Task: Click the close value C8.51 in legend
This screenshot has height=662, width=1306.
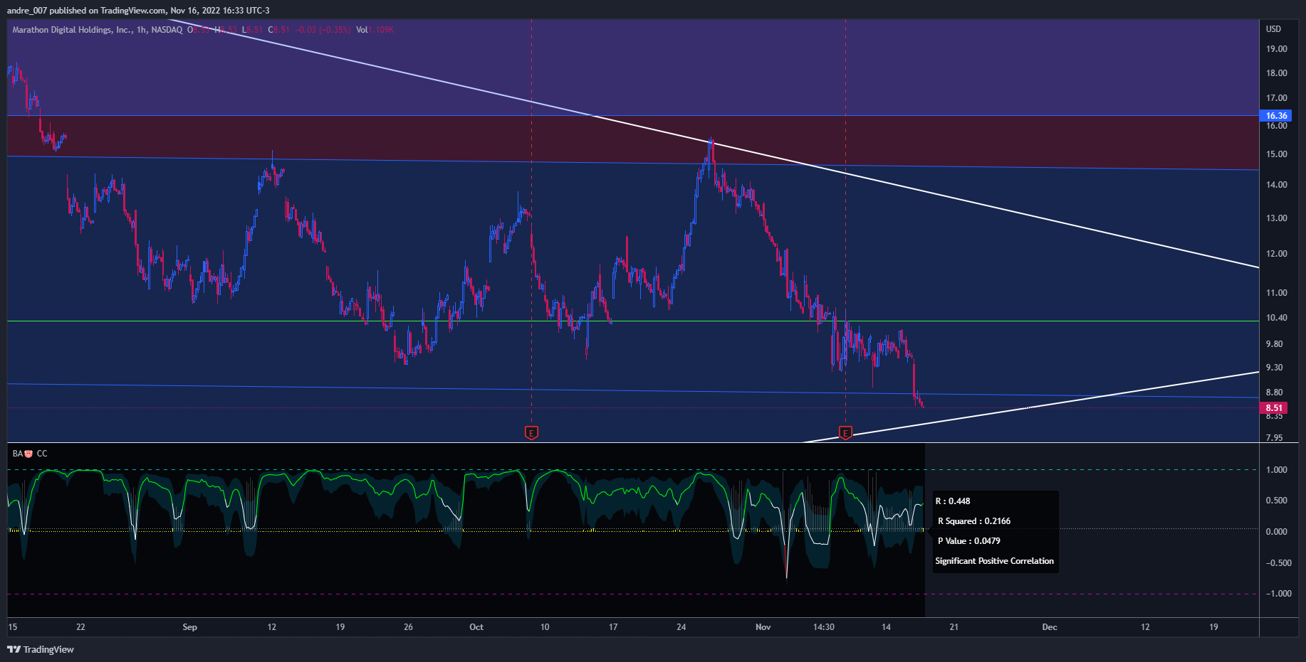Action: click(279, 30)
